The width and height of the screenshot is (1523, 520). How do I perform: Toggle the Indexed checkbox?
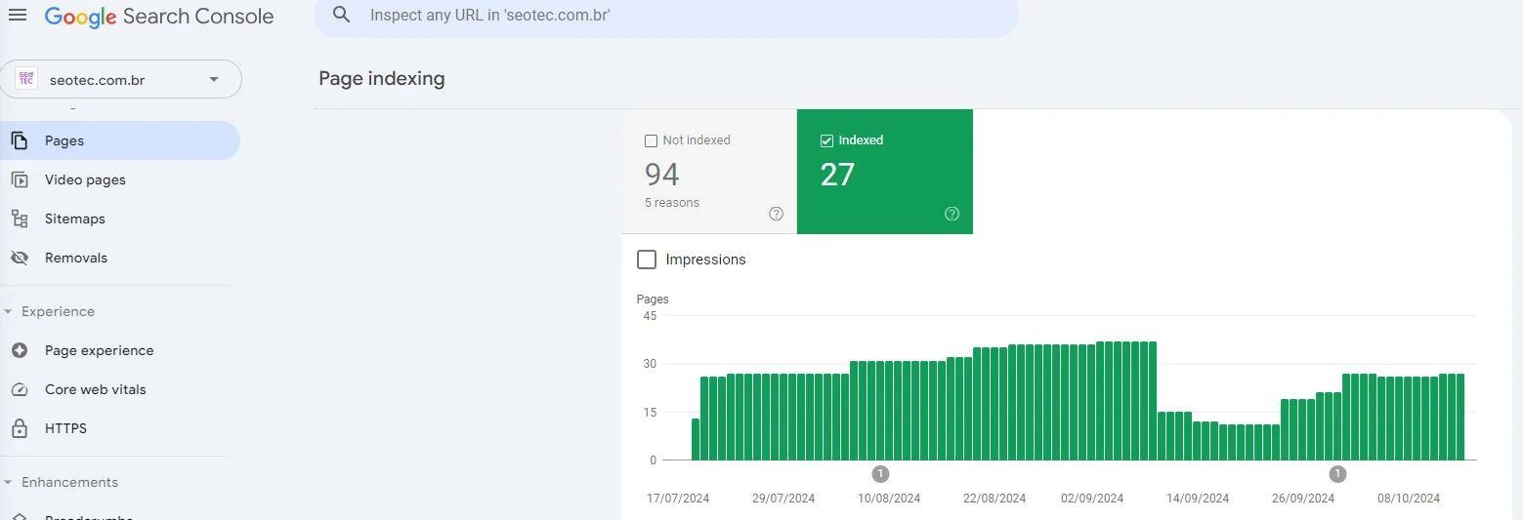coord(826,140)
